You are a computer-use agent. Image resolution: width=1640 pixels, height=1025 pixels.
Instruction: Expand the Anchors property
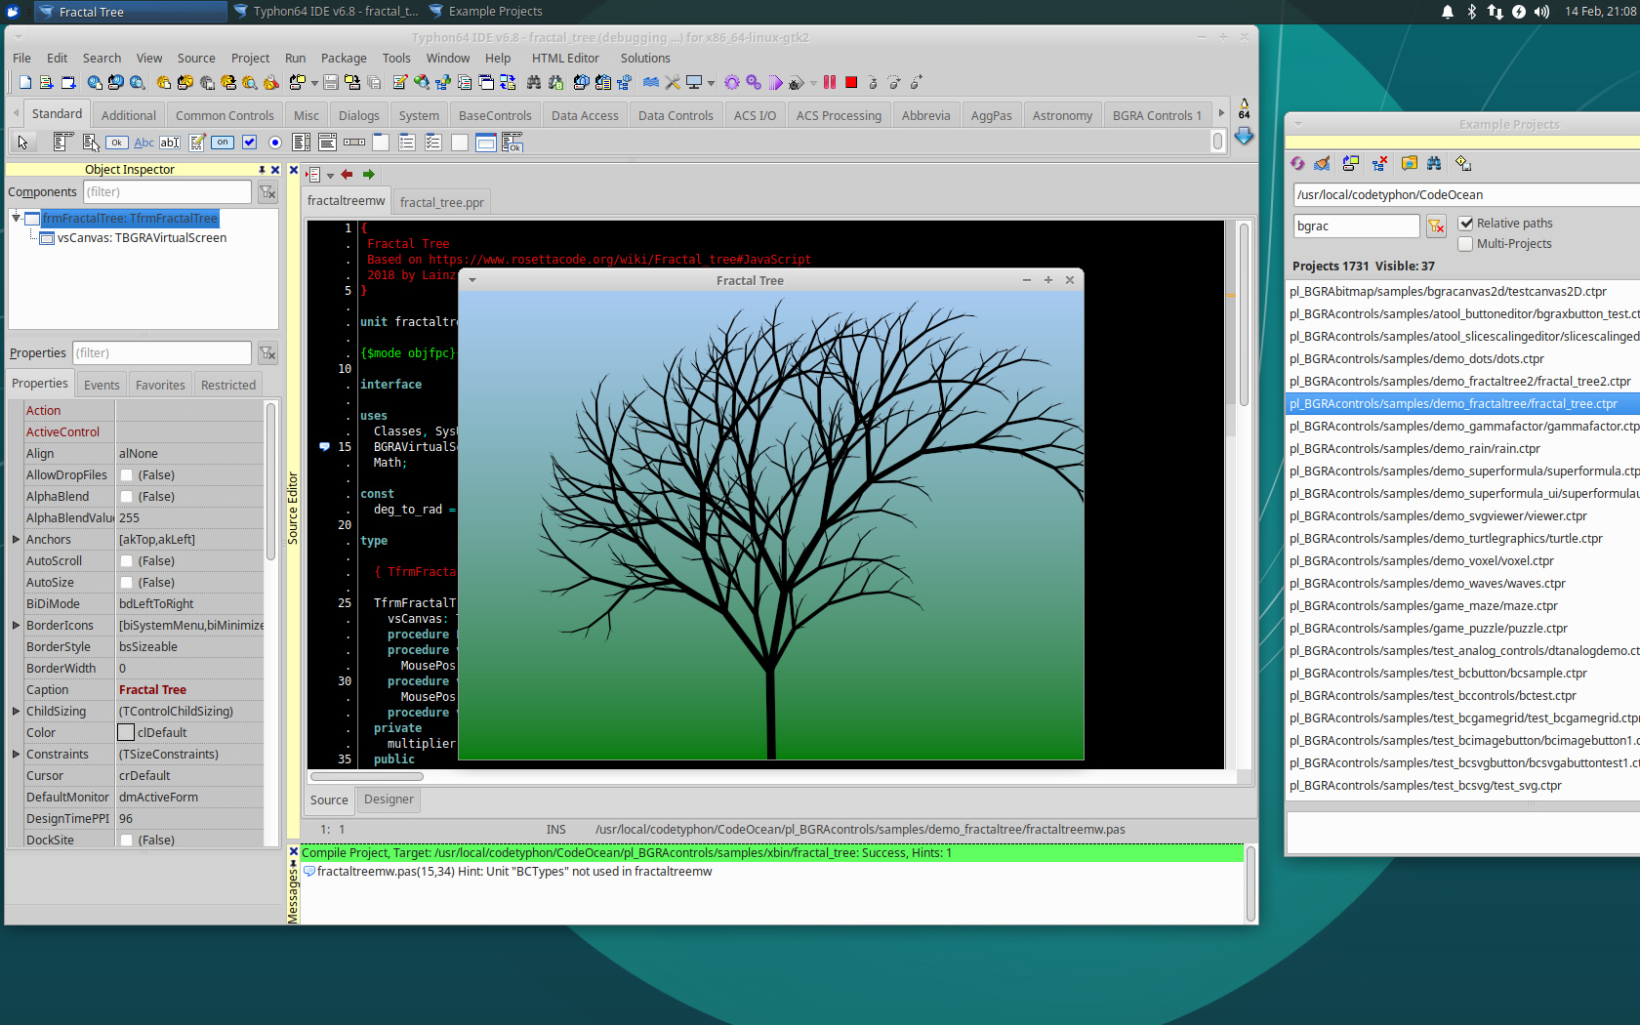pyautogui.click(x=16, y=540)
